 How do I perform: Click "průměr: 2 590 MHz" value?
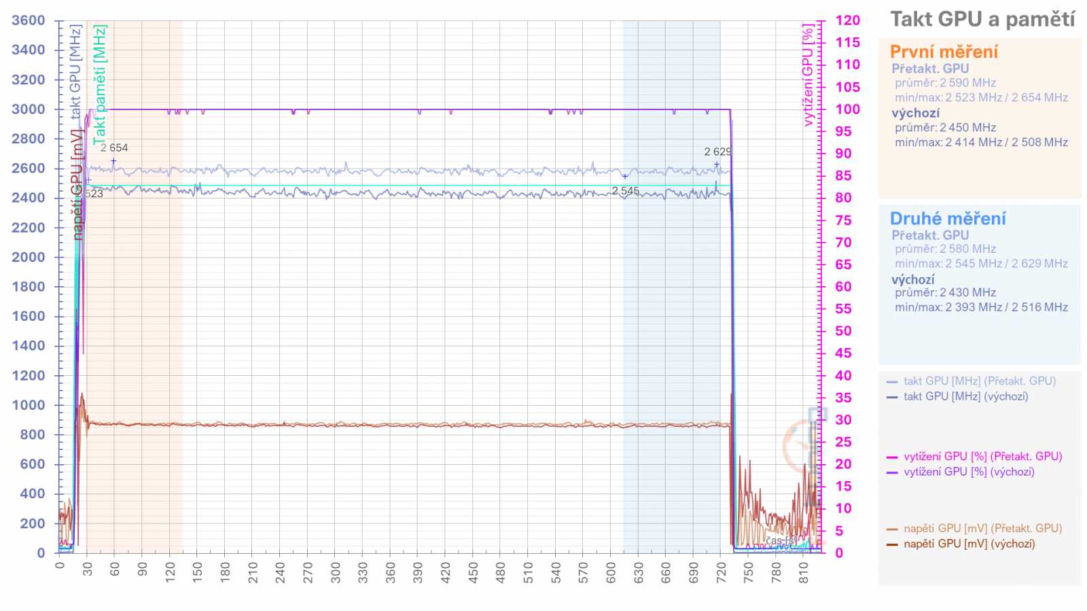[x=945, y=83]
